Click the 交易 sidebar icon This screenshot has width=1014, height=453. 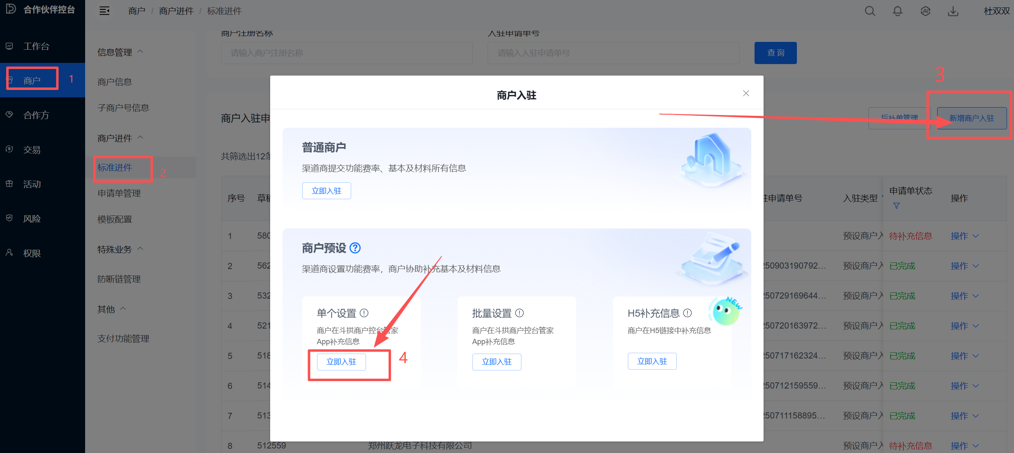pyautogui.click(x=9, y=149)
